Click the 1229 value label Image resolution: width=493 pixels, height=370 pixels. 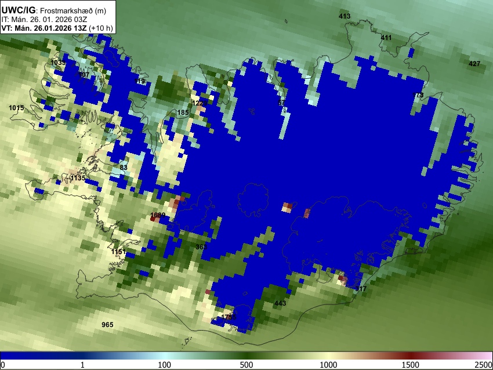coord(200,103)
